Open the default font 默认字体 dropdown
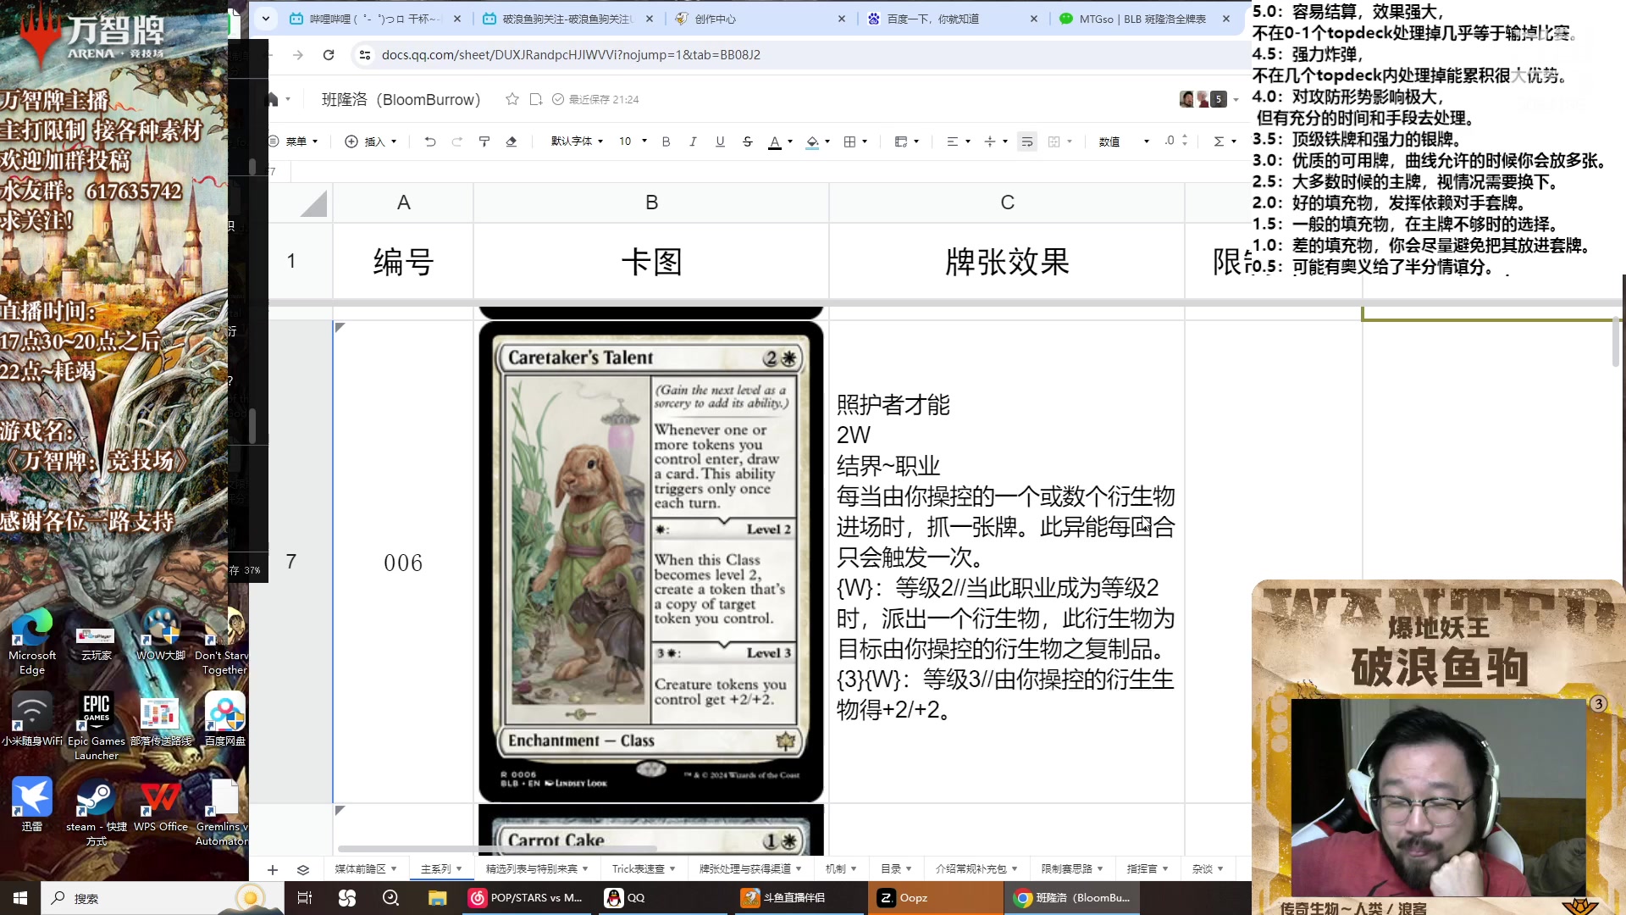The width and height of the screenshot is (1626, 915). click(x=577, y=141)
